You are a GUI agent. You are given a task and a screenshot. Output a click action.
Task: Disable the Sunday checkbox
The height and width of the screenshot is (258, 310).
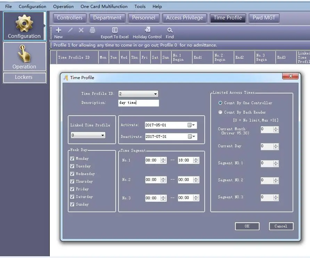(72, 204)
